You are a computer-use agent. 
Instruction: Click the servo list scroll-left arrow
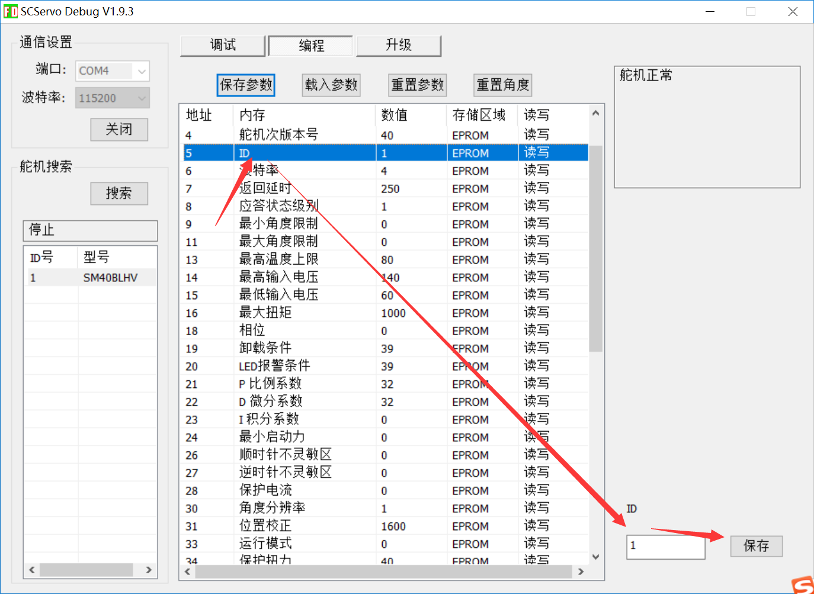(x=32, y=570)
